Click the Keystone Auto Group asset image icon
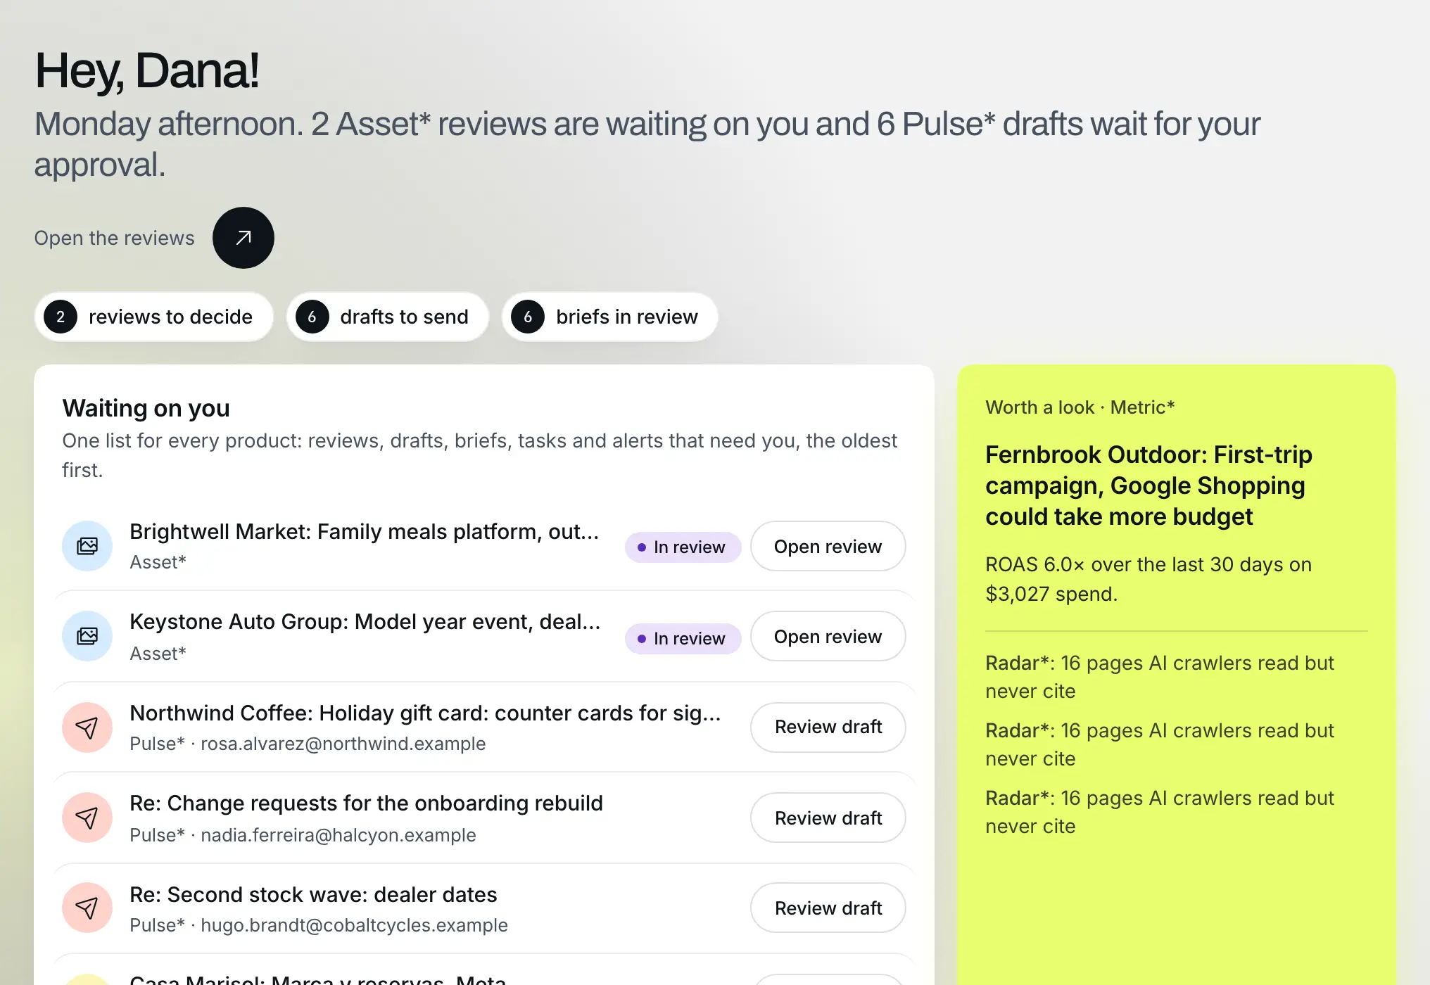This screenshot has width=1430, height=985. (87, 636)
